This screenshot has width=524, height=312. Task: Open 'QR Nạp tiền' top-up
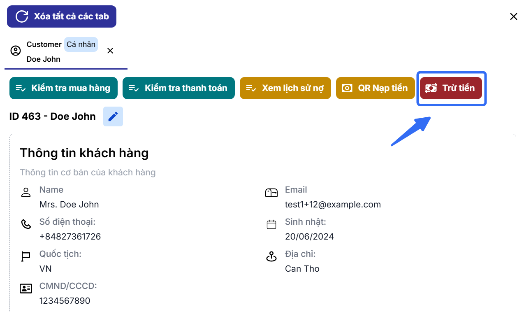click(x=375, y=88)
